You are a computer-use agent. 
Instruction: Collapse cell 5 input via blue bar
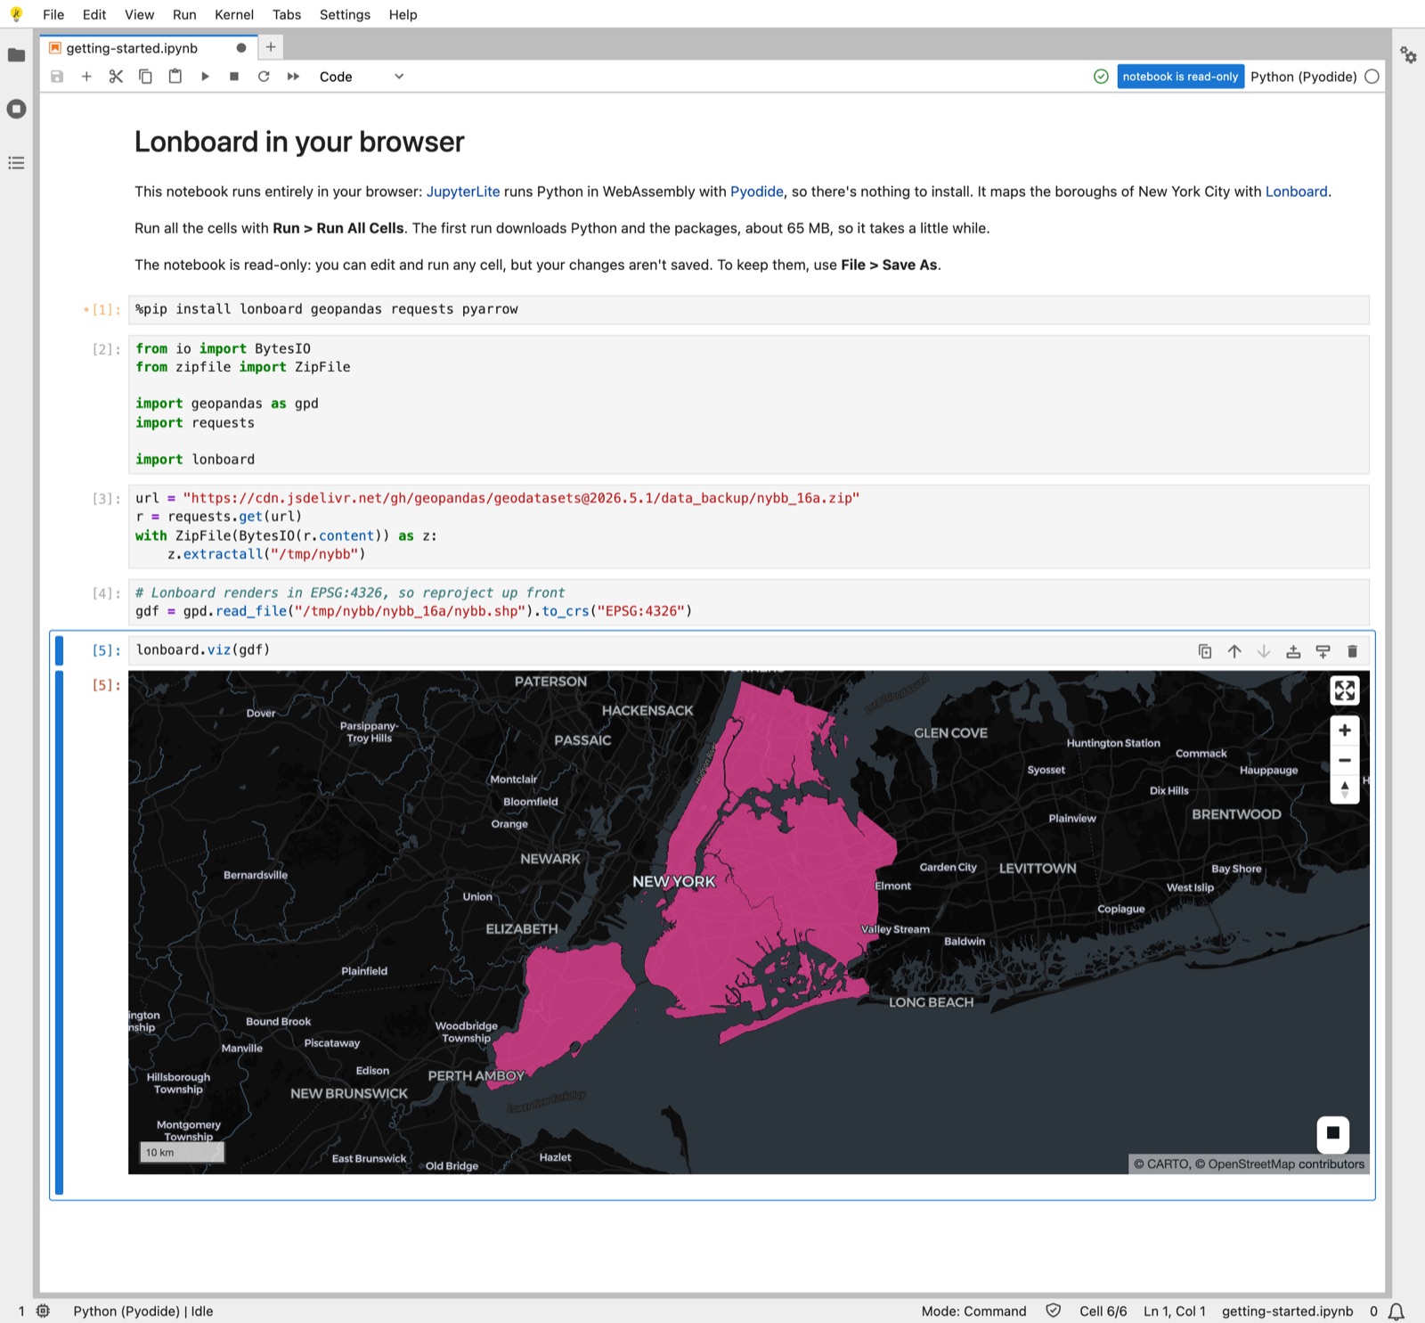59,650
